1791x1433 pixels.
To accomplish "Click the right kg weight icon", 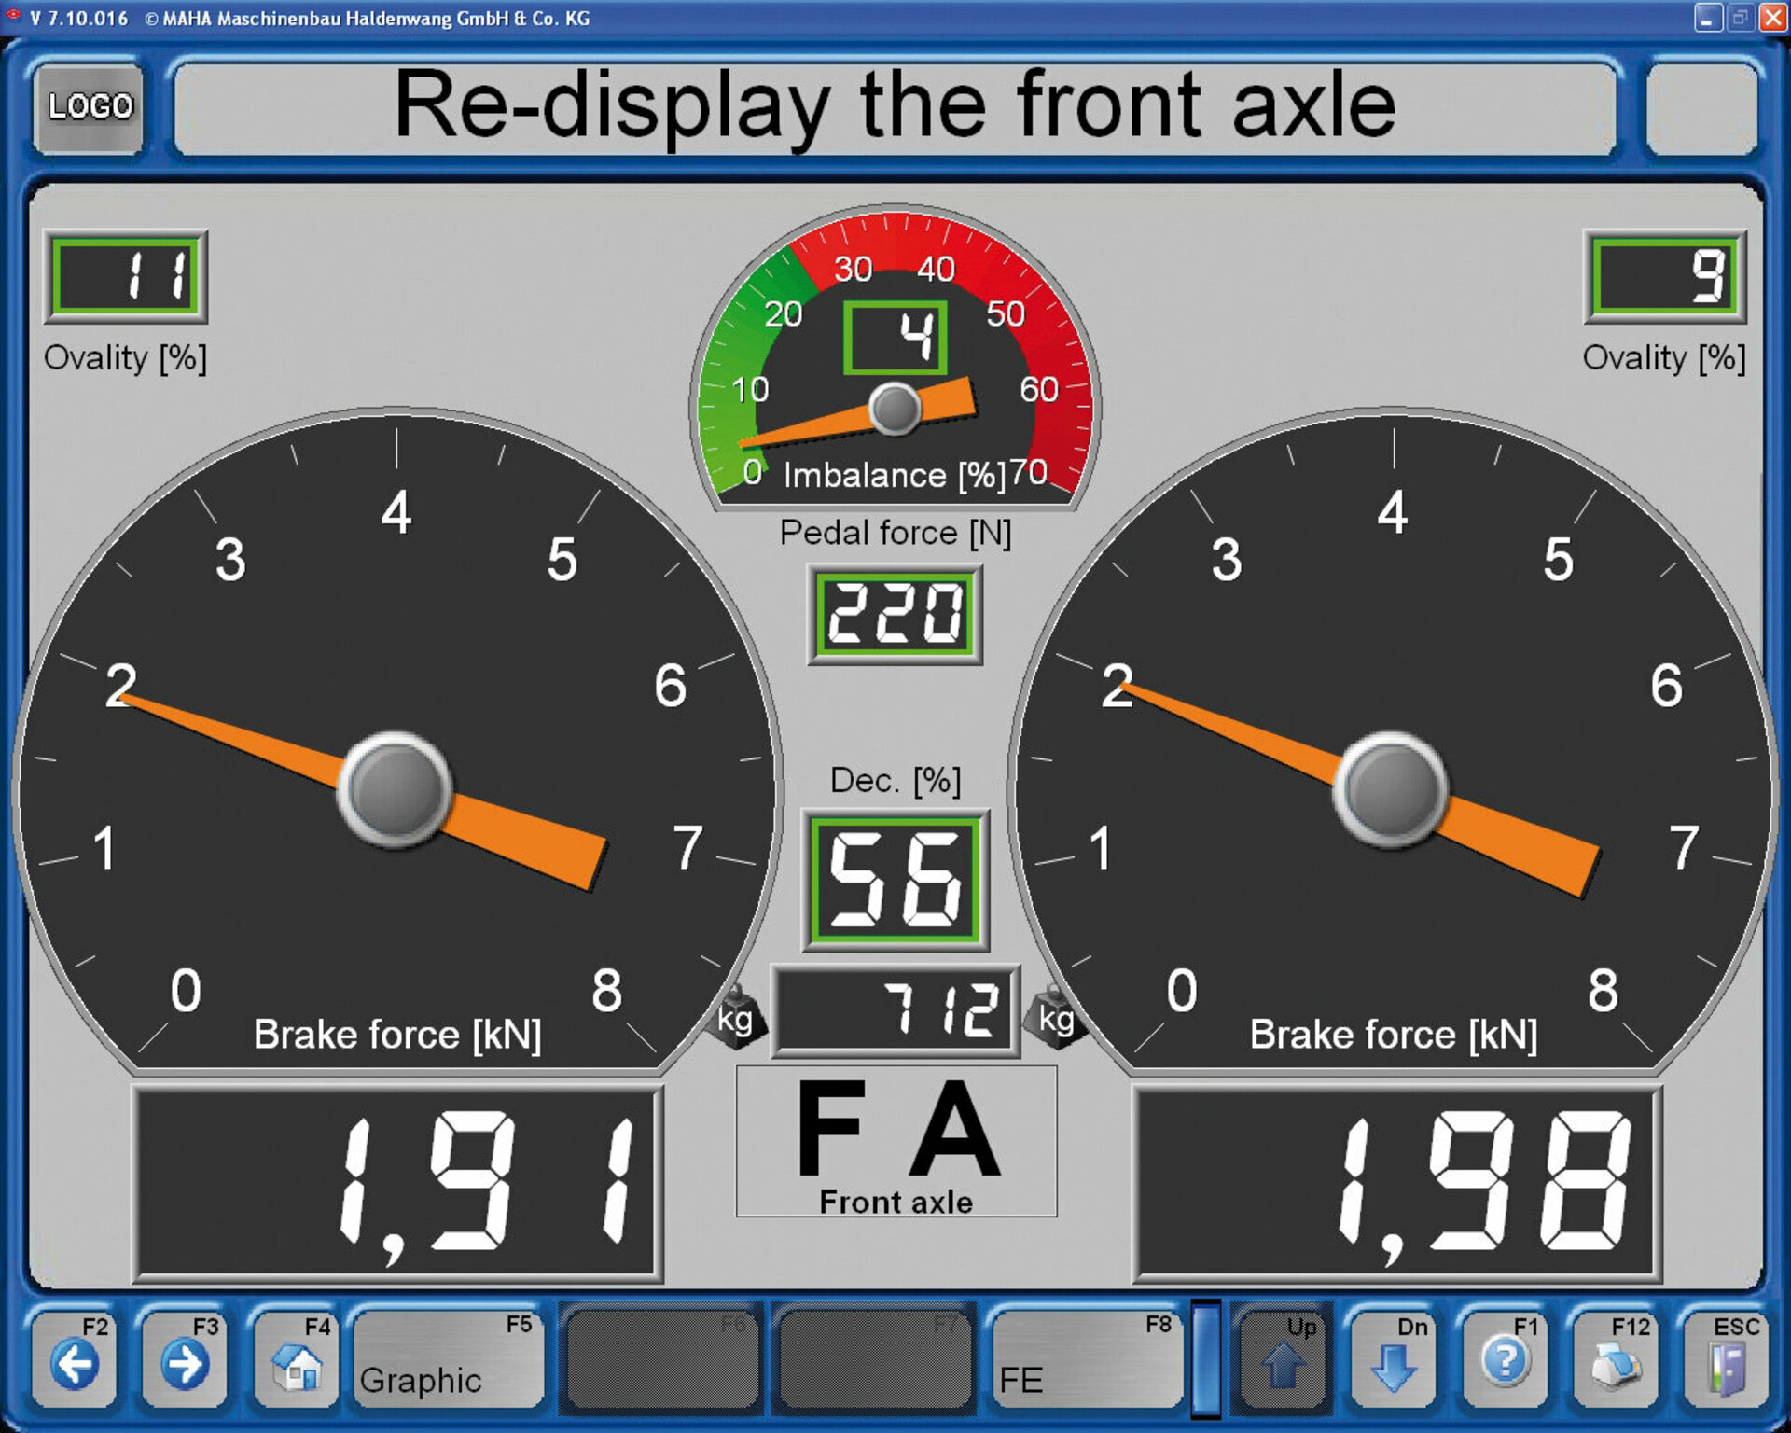I will [x=1056, y=1018].
